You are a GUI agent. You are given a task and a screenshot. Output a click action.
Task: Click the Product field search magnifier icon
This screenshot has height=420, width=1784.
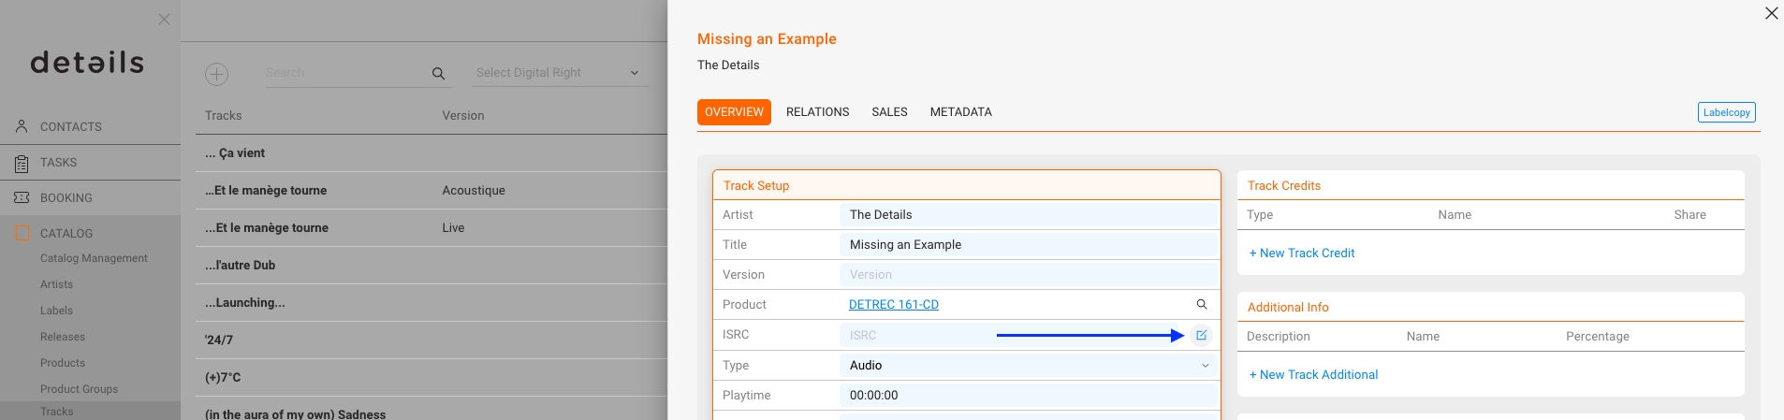click(x=1202, y=304)
